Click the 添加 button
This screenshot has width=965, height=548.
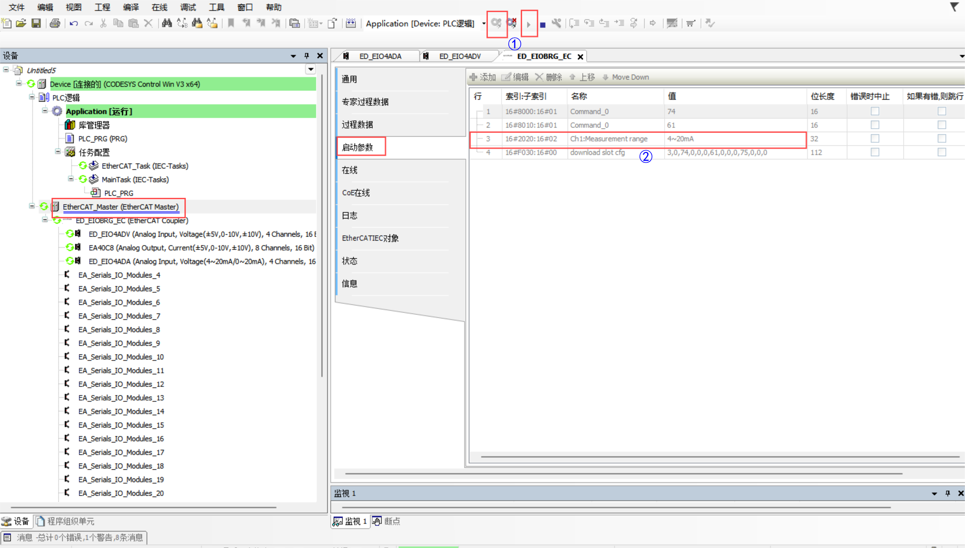[x=483, y=77]
